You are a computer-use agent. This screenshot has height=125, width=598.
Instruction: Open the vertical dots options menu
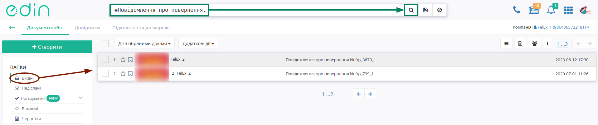tap(547, 44)
